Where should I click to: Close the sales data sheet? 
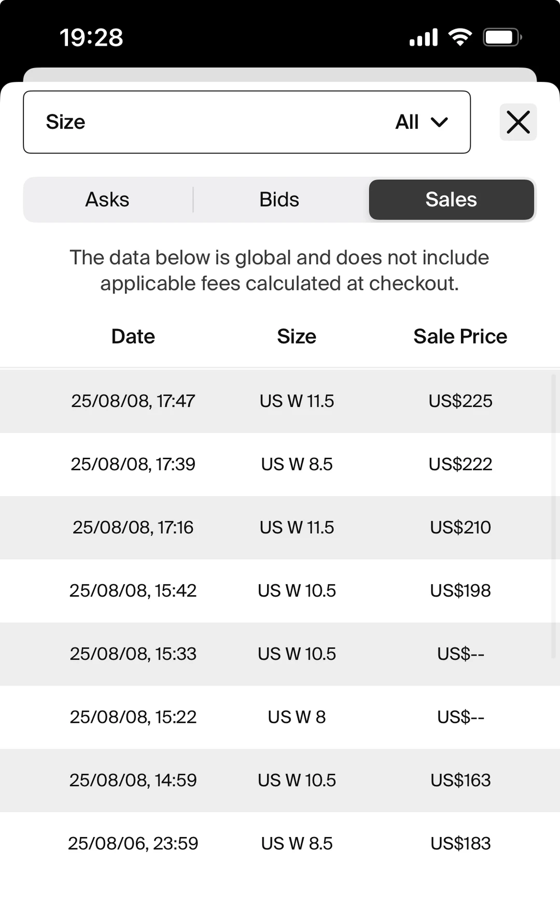tap(518, 122)
